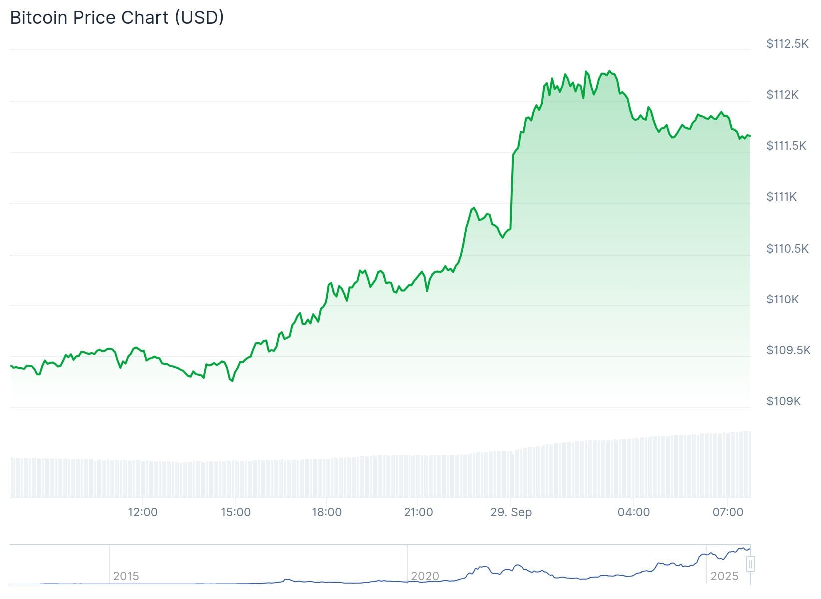
Task: Click the 07:00 time axis label
Action: 728,512
